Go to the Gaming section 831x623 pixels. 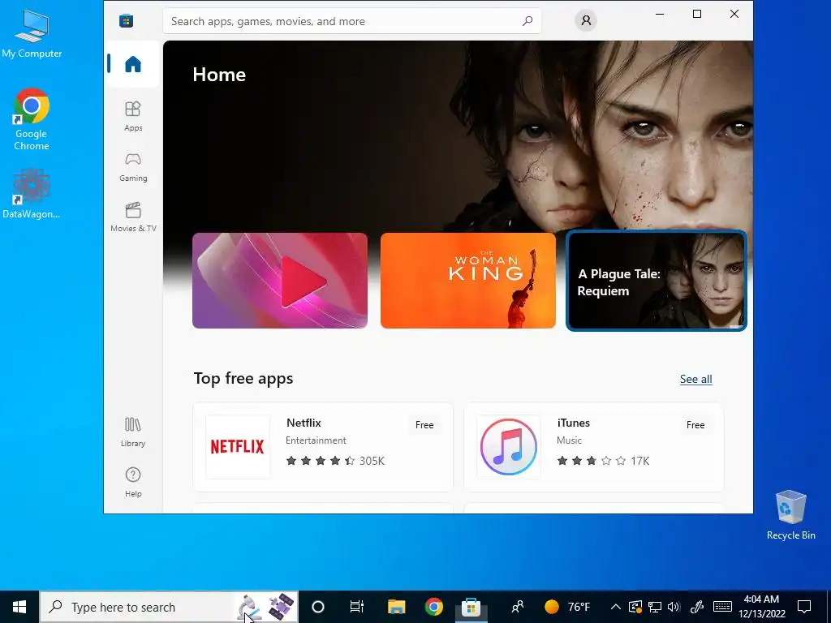[x=133, y=166]
